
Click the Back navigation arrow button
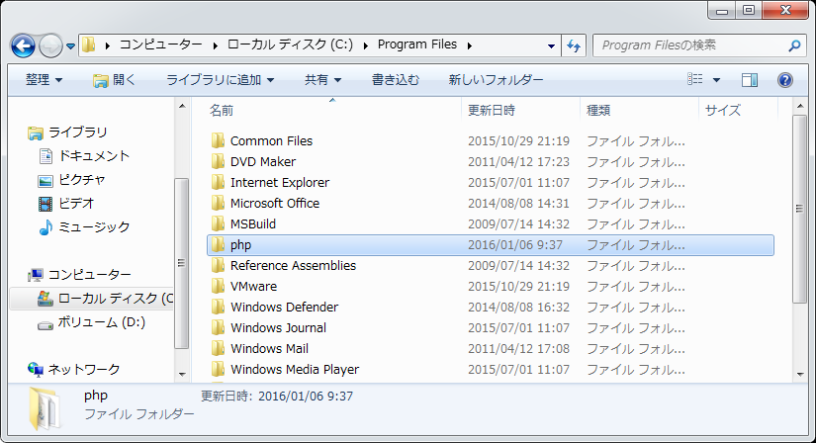(x=24, y=45)
